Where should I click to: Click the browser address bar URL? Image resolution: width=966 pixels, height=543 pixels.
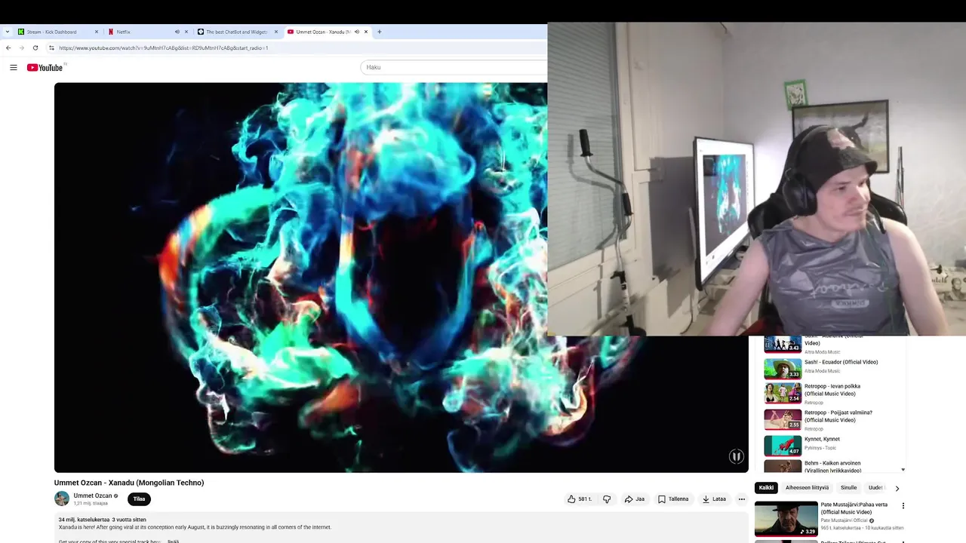(x=163, y=48)
